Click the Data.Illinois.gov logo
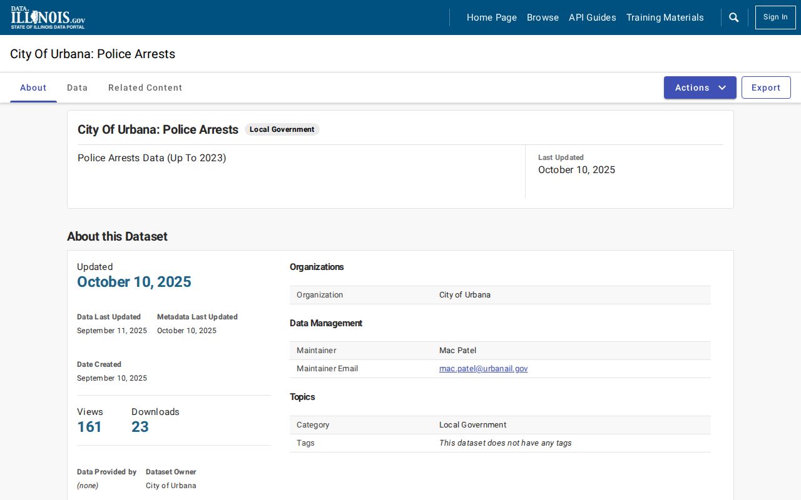Image resolution: width=801 pixels, height=500 pixels. click(48, 17)
